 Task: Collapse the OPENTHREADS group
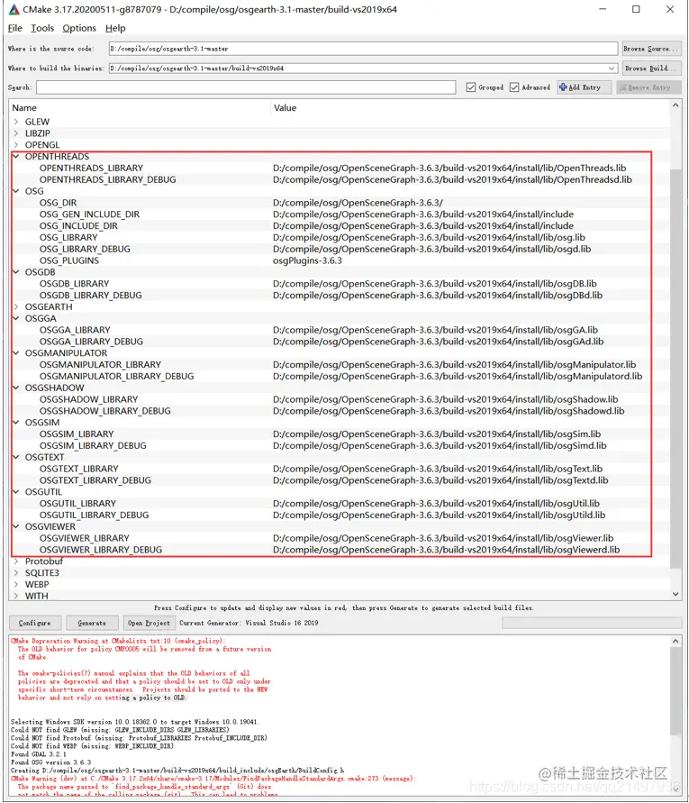pyautogui.click(x=16, y=156)
